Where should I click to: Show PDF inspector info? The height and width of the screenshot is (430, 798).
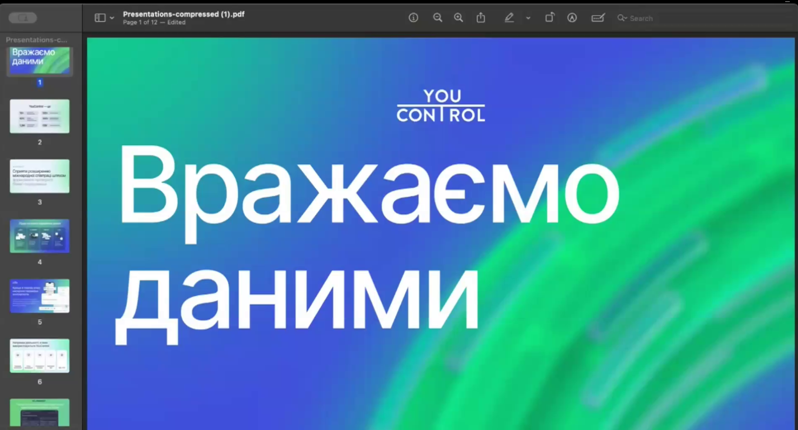coord(413,18)
